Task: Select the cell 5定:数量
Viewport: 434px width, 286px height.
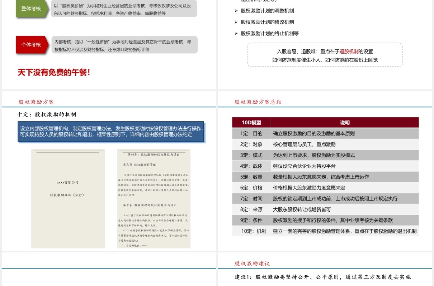Action: tap(251, 177)
